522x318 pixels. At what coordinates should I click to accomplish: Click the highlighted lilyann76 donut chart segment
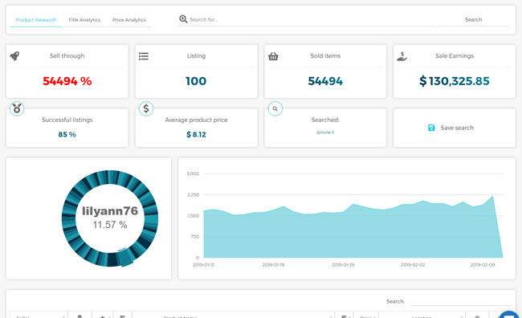coord(125,258)
